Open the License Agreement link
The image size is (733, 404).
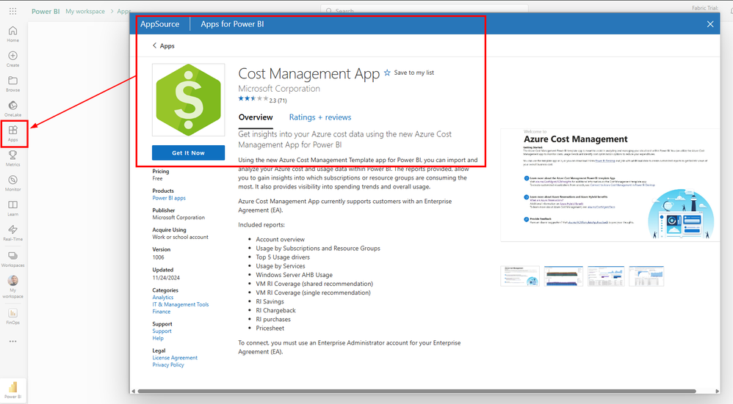tap(175, 357)
